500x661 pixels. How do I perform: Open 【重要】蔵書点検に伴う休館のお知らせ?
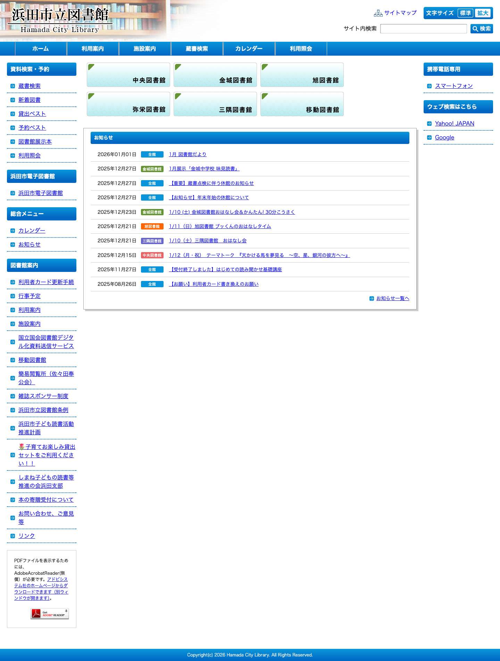(x=211, y=183)
